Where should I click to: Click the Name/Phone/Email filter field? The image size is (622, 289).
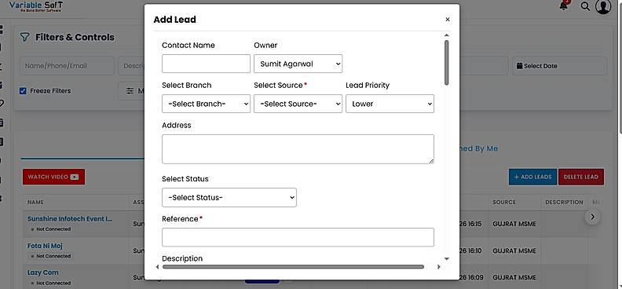pos(67,66)
